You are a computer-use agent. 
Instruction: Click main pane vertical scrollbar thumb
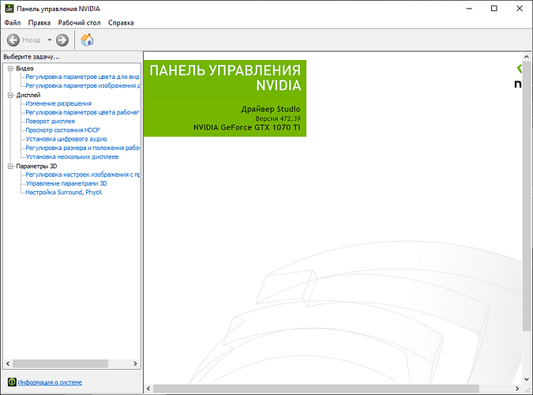click(527, 196)
